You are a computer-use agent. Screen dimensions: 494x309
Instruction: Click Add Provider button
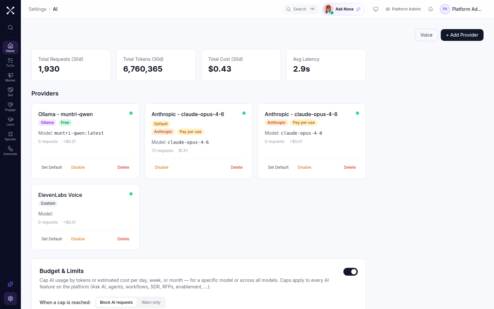tap(462, 35)
